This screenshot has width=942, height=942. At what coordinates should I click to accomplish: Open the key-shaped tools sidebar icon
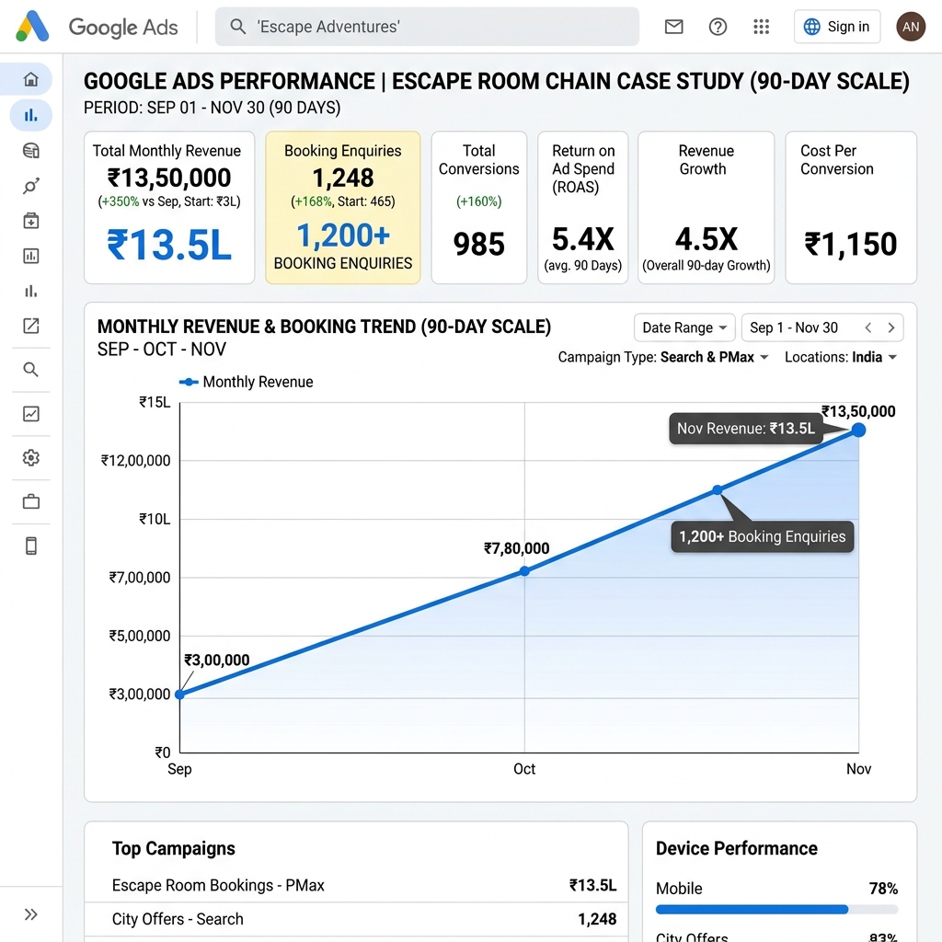pos(31,186)
